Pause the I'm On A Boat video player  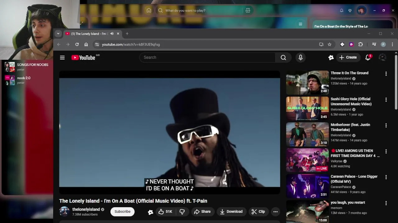pyautogui.click(x=169, y=133)
